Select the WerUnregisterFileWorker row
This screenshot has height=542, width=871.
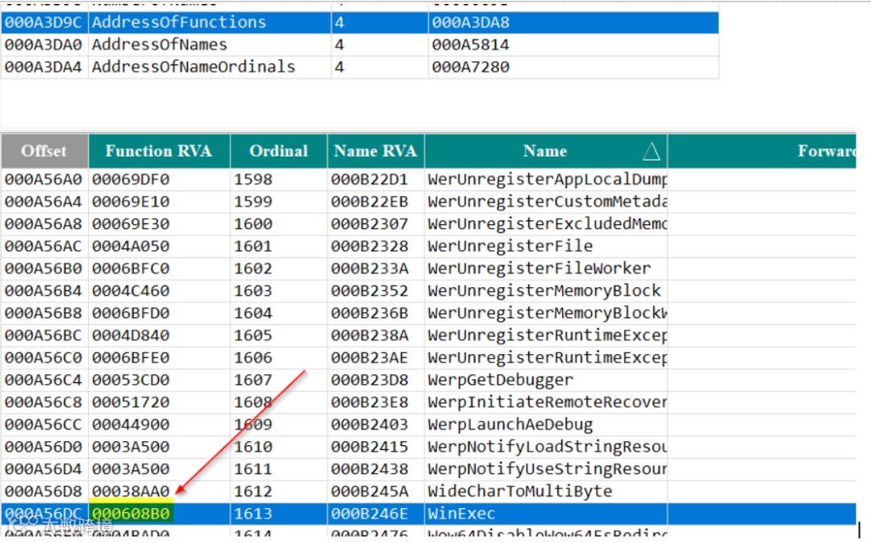(428, 269)
